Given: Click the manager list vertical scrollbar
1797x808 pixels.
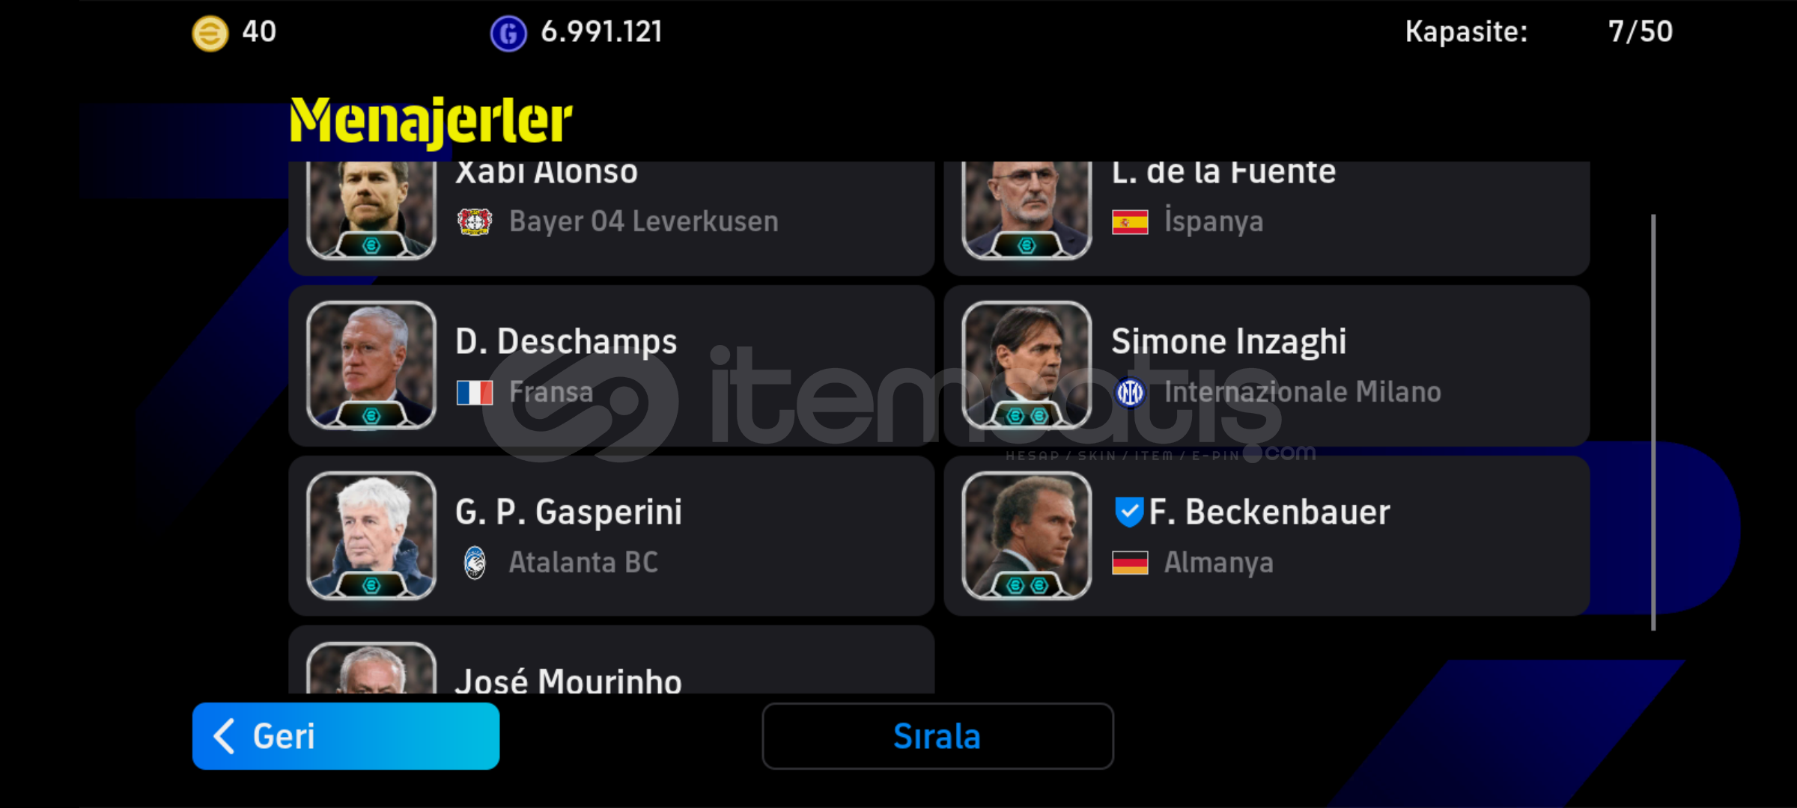Looking at the screenshot, I should tap(1653, 423).
